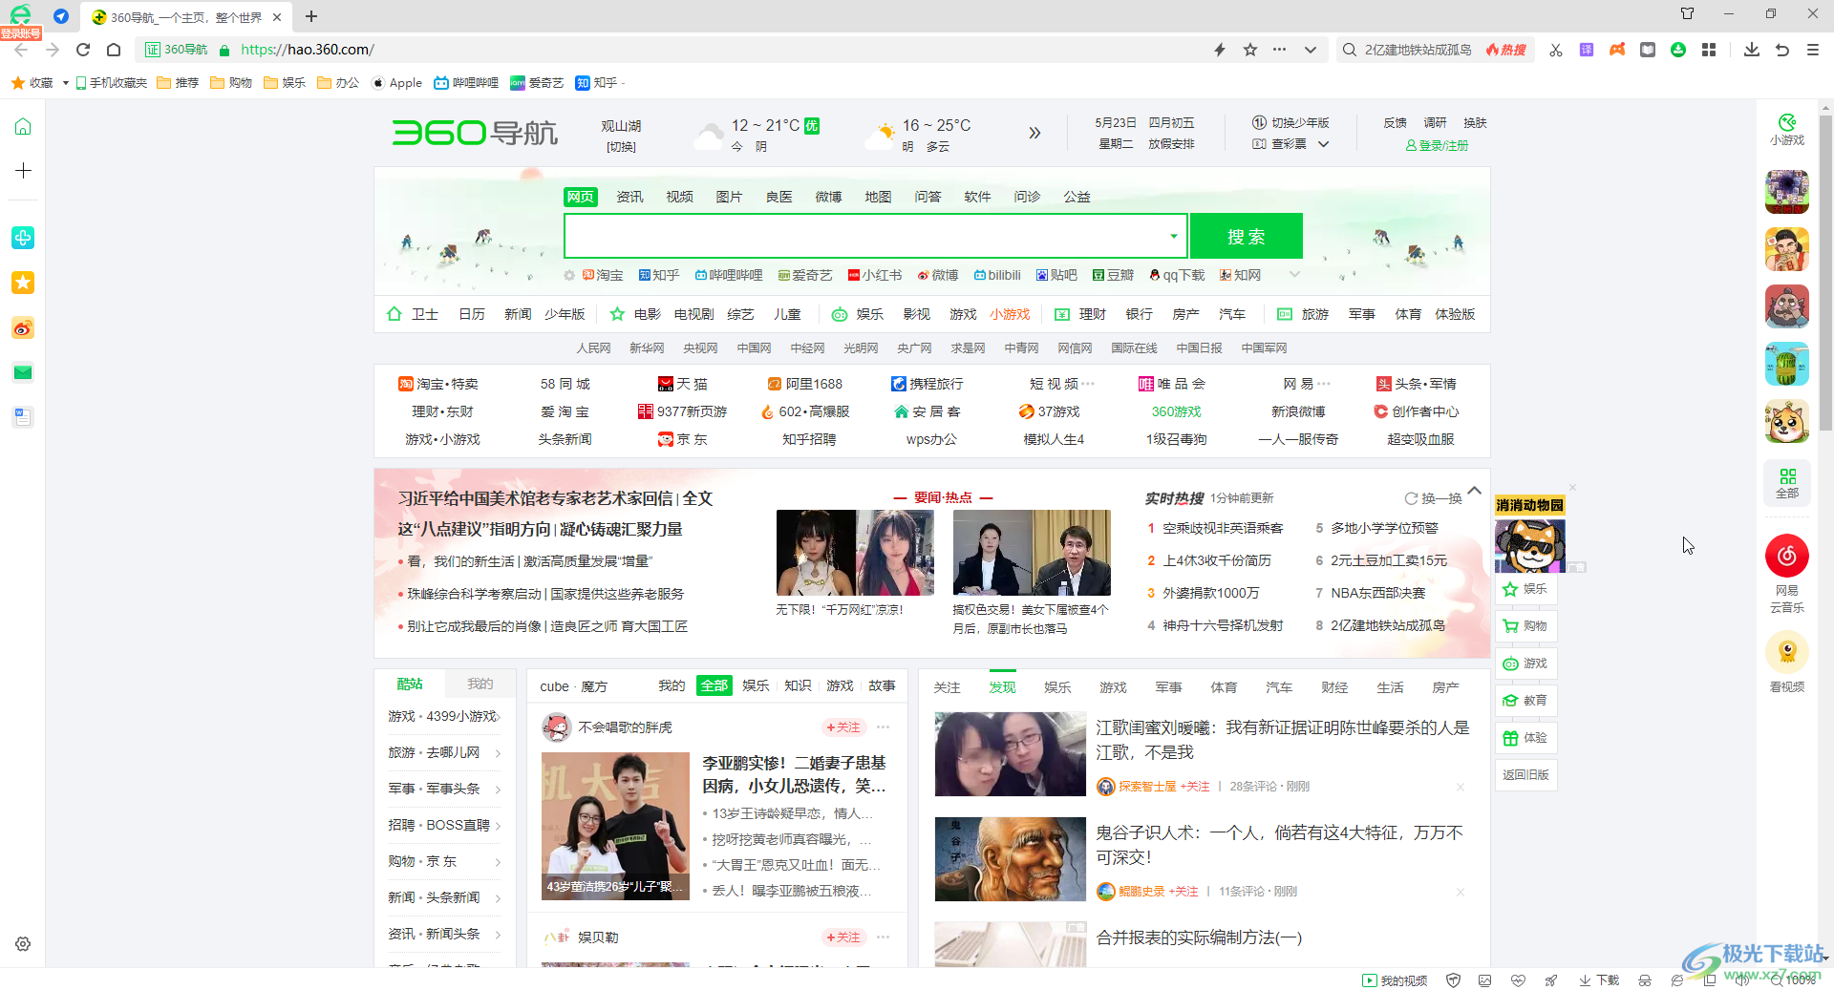Open the scissors screenshot tool
The width and height of the screenshot is (1834, 990).
1556,50
